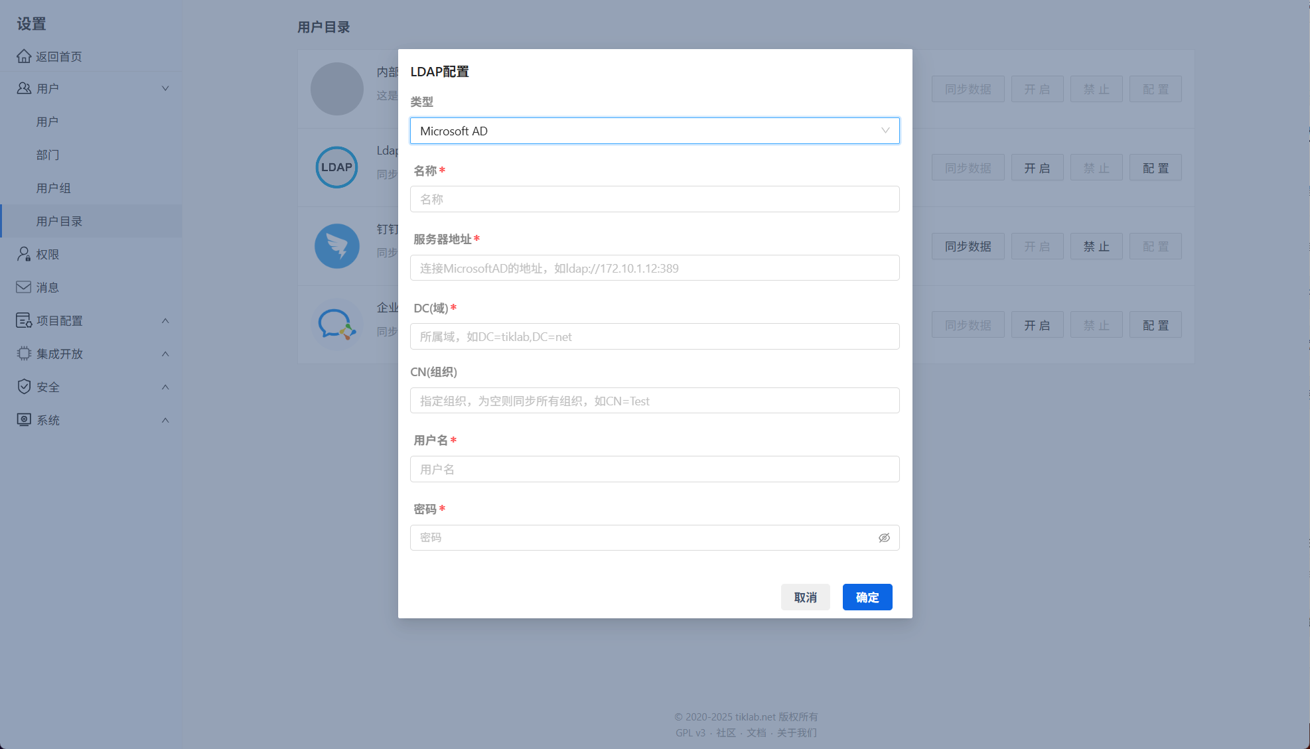Switch to the 用户组 sidebar item

[x=53, y=188]
